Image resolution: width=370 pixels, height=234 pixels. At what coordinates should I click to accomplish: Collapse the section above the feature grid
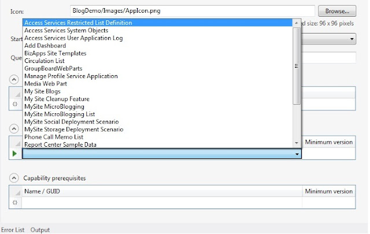(x=14, y=129)
